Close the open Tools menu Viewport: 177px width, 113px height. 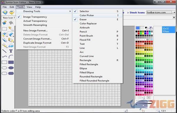(20, 7)
